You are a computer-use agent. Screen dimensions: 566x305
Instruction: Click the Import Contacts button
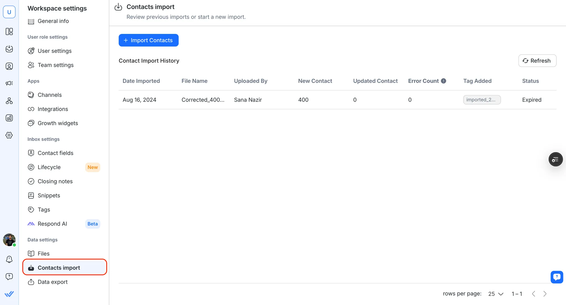coord(148,40)
